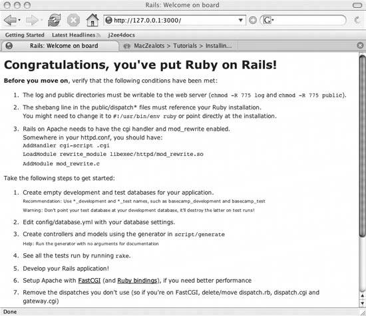Open the FastCGI link

pos(89,281)
